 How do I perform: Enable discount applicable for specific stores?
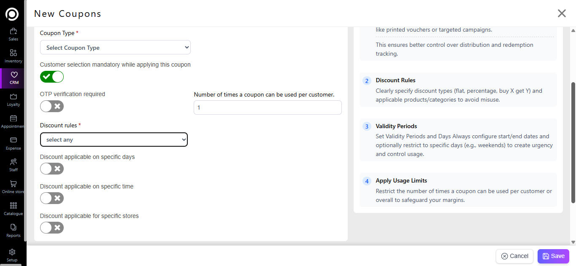click(x=52, y=228)
